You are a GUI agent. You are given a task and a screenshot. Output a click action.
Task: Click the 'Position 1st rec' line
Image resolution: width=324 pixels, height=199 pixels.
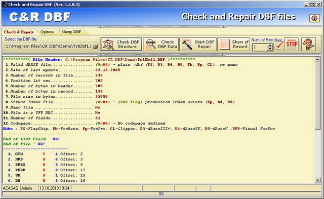click(54, 81)
